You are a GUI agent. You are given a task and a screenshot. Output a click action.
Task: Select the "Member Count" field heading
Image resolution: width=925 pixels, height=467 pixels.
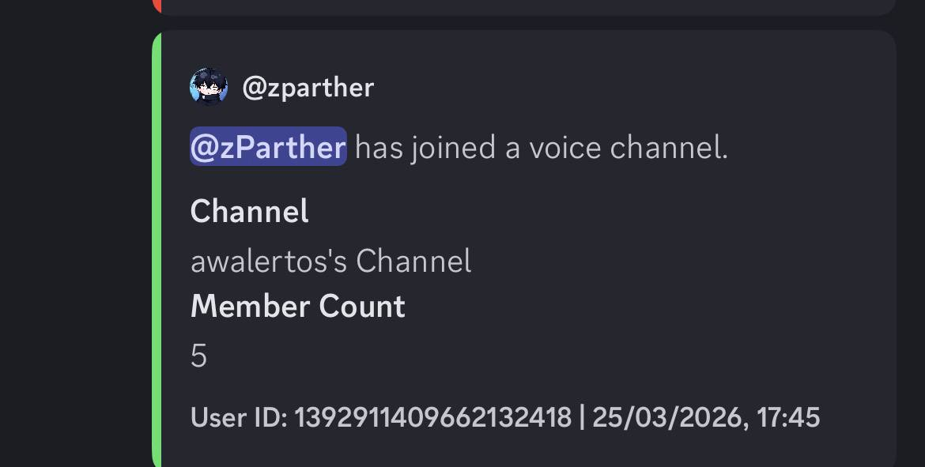[298, 307]
